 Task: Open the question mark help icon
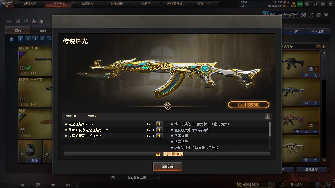(x=267, y=116)
